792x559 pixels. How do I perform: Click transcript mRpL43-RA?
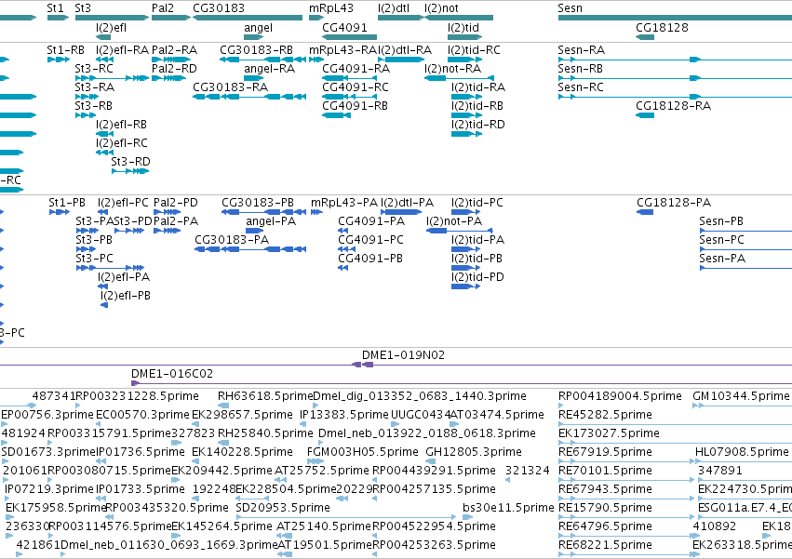pyautogui.click(x=343, y=50)
